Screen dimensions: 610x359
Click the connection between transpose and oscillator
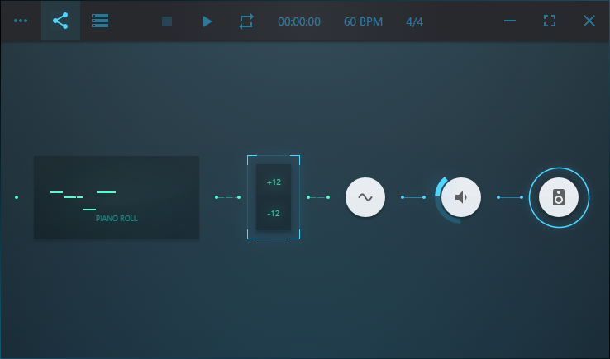point(318,197)
